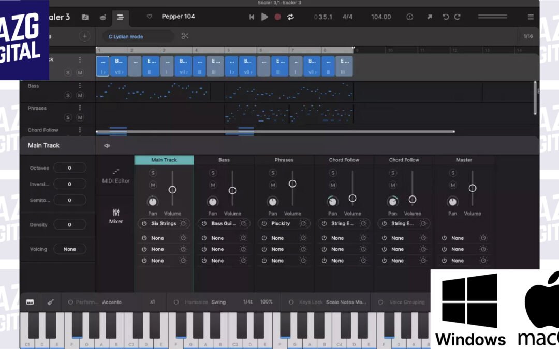This screenshot has width=559, height=349.
Task: Select the Main Track mixer channel header
Action: pyautogui.click(x=164, y=160)
